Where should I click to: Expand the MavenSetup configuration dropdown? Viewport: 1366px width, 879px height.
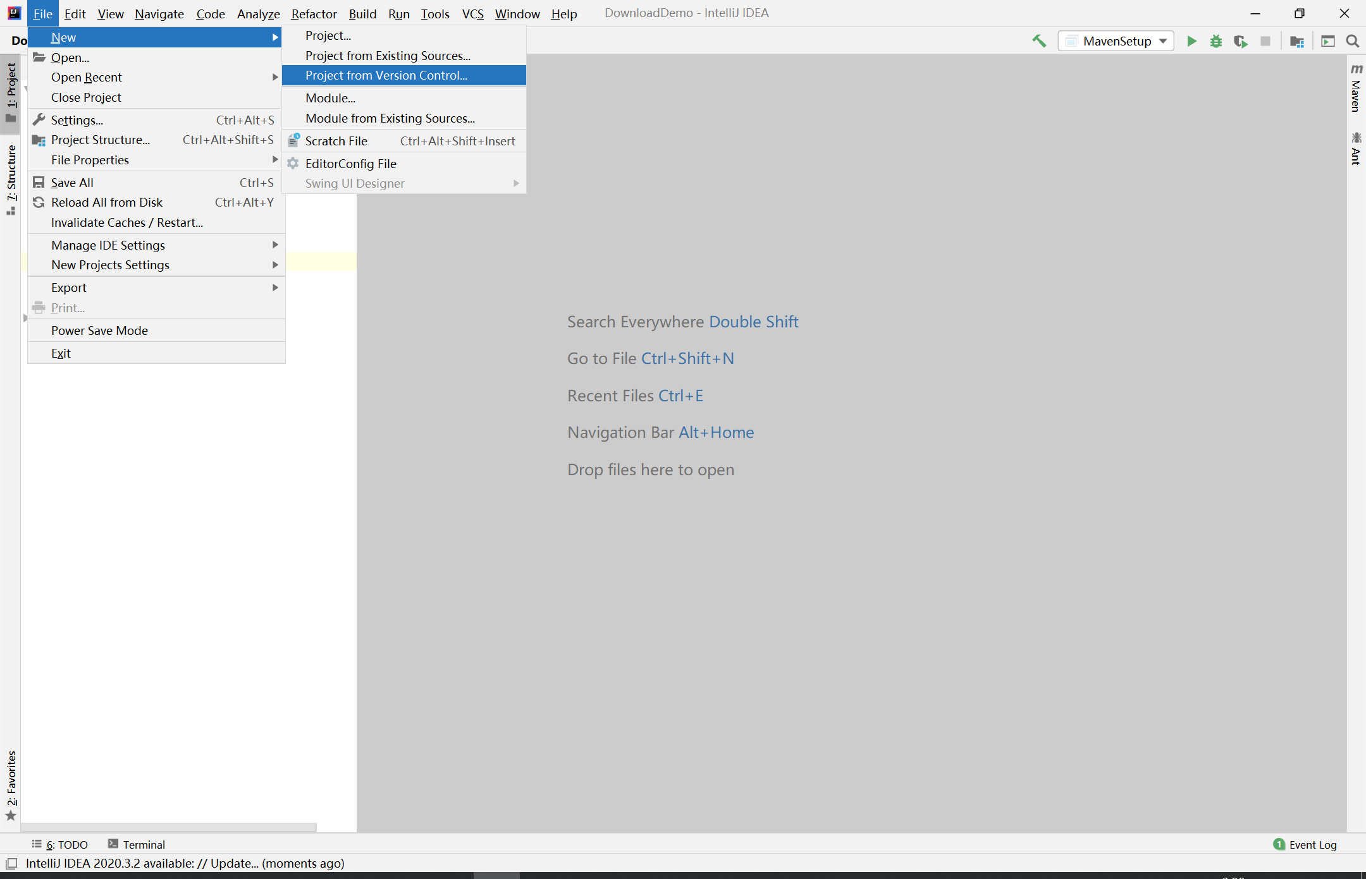tap(1166, 41)
